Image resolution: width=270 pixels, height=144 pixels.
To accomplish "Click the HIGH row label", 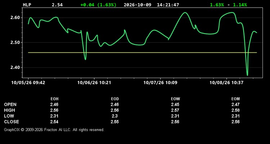I will pos(10,110).
